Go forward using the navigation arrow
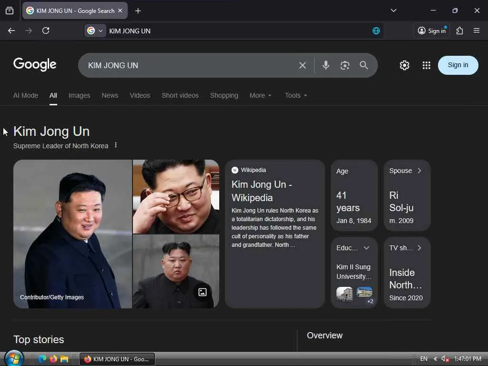Image resolution: width=488 pixels, height=366 pixels. 28,30
